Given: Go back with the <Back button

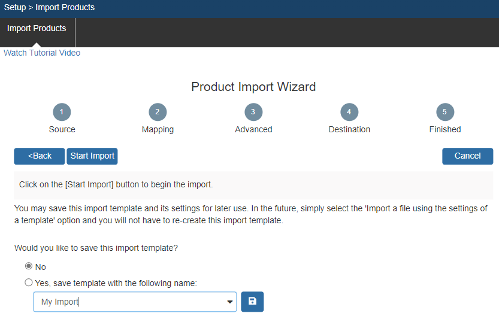Looking at the screenshot, I should pyautogui.click(x=40, y=156).
